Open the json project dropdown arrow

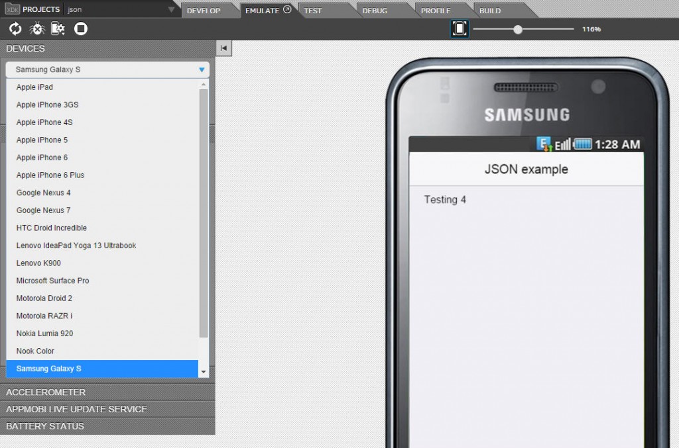coord(172,9)
